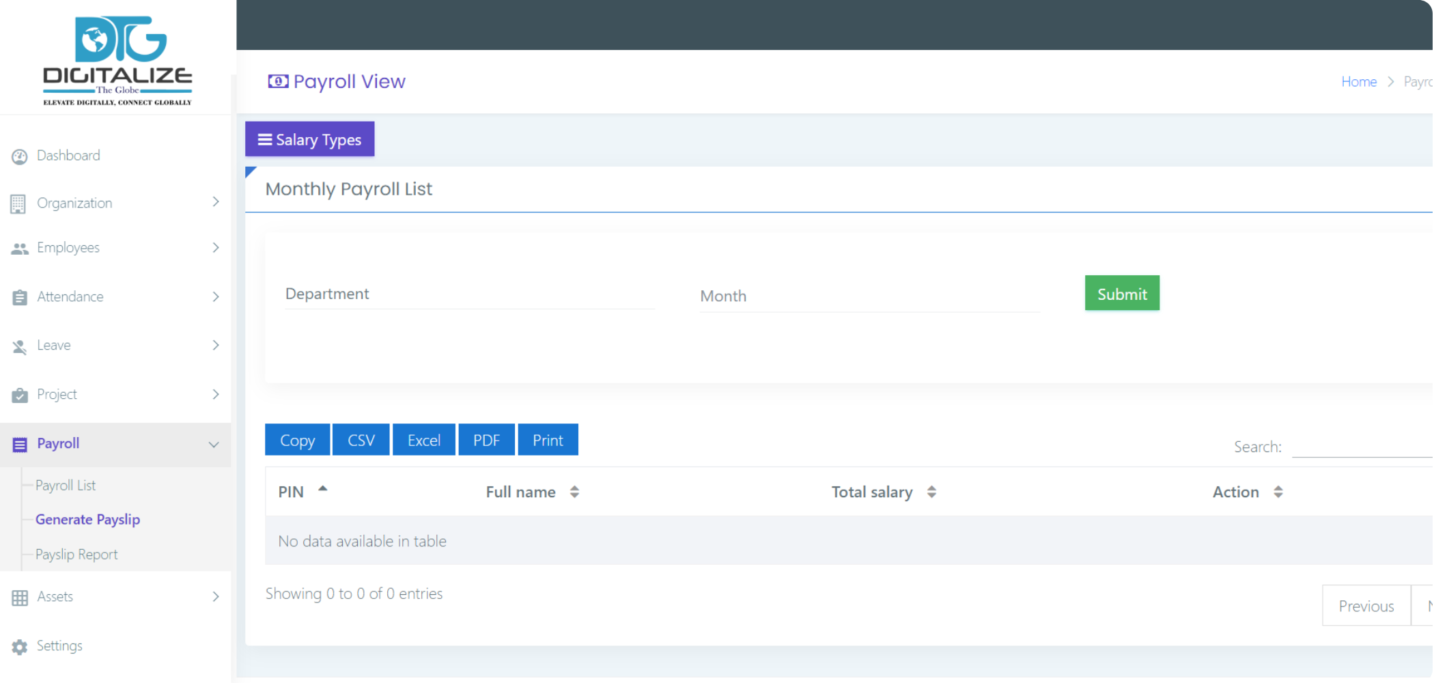Image resolution: width=1434 pixels, height=683 pixels.
Task: Collapse the Payroll menu chevron
Action: click(x=214, y=445)
